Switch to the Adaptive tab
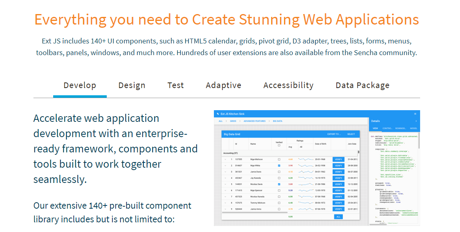 [x=224, y=86]
